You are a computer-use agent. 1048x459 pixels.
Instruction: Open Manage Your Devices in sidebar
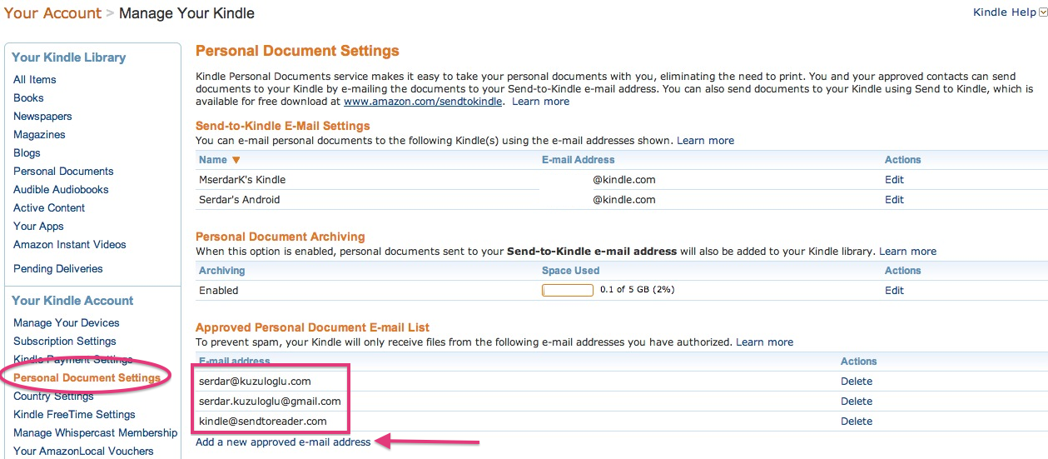[x=67, y=323]
